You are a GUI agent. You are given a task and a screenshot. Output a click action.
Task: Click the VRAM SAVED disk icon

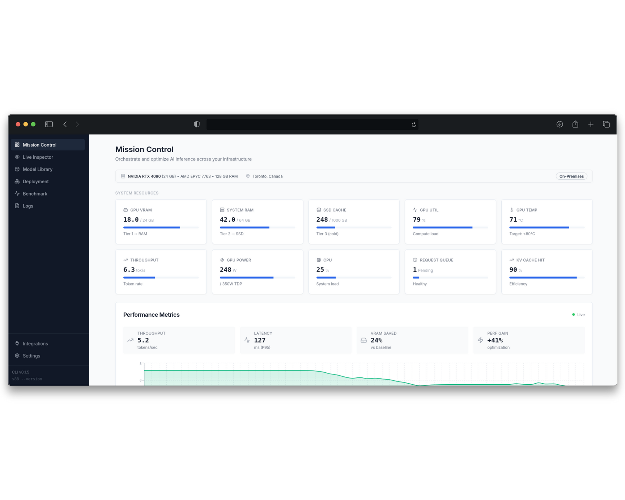363,340
